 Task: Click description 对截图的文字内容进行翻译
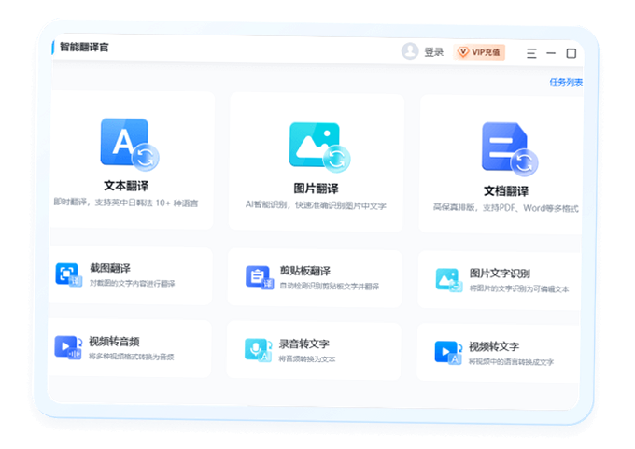click(132, 283)
